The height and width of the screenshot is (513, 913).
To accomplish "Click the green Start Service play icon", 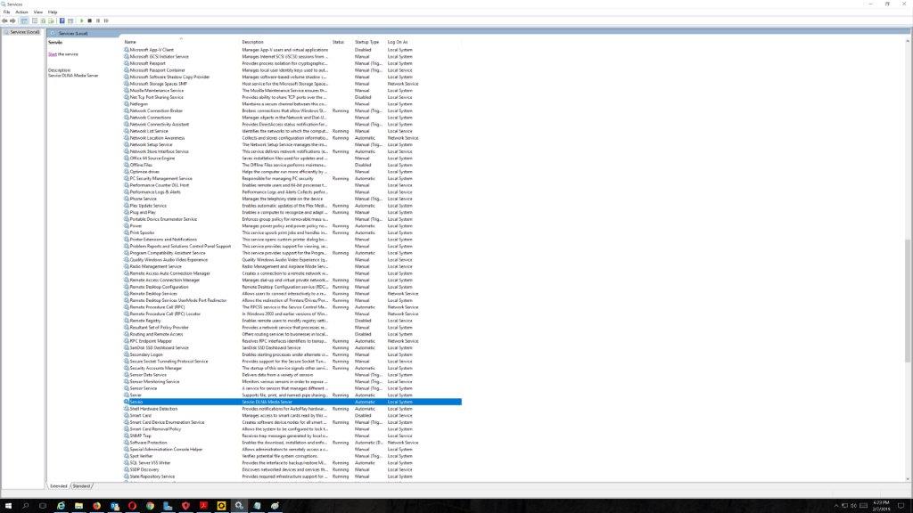I will click(81, 21).
